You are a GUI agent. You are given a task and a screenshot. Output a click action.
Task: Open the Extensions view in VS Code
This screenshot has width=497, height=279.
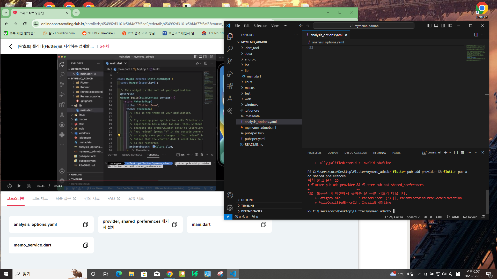click(230, 86)
